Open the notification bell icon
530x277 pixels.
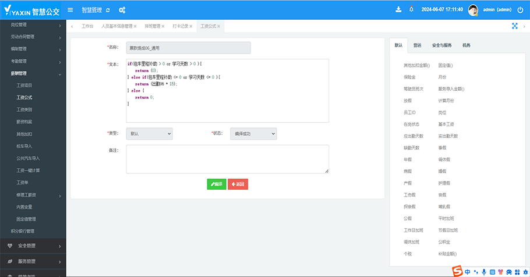coord(412,9)
